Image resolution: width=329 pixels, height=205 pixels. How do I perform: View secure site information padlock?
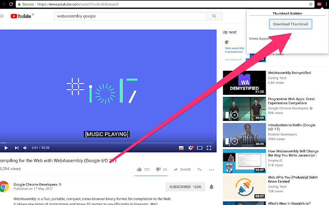[x=19, y=4]
